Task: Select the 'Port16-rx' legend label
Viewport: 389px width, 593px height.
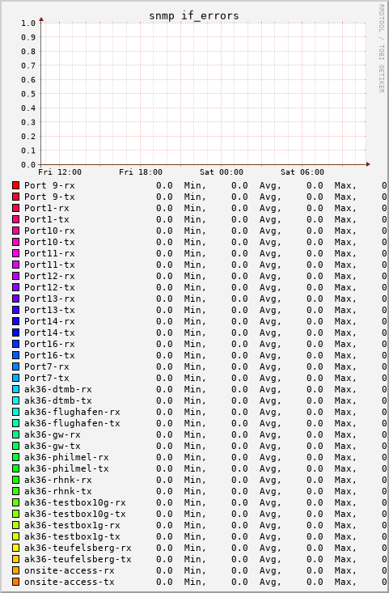Action: point(49,344)
